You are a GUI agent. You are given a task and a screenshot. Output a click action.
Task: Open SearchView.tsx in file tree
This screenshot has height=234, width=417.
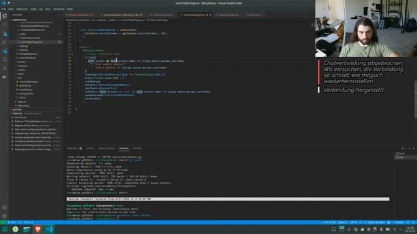[x=27, y=58]
